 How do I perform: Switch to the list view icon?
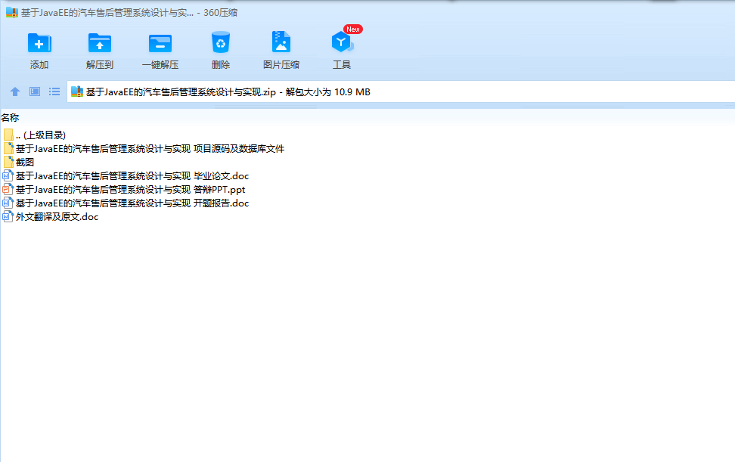point(54,91)
